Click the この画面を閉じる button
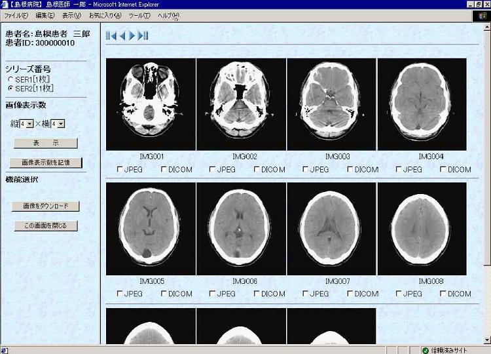 45,226
